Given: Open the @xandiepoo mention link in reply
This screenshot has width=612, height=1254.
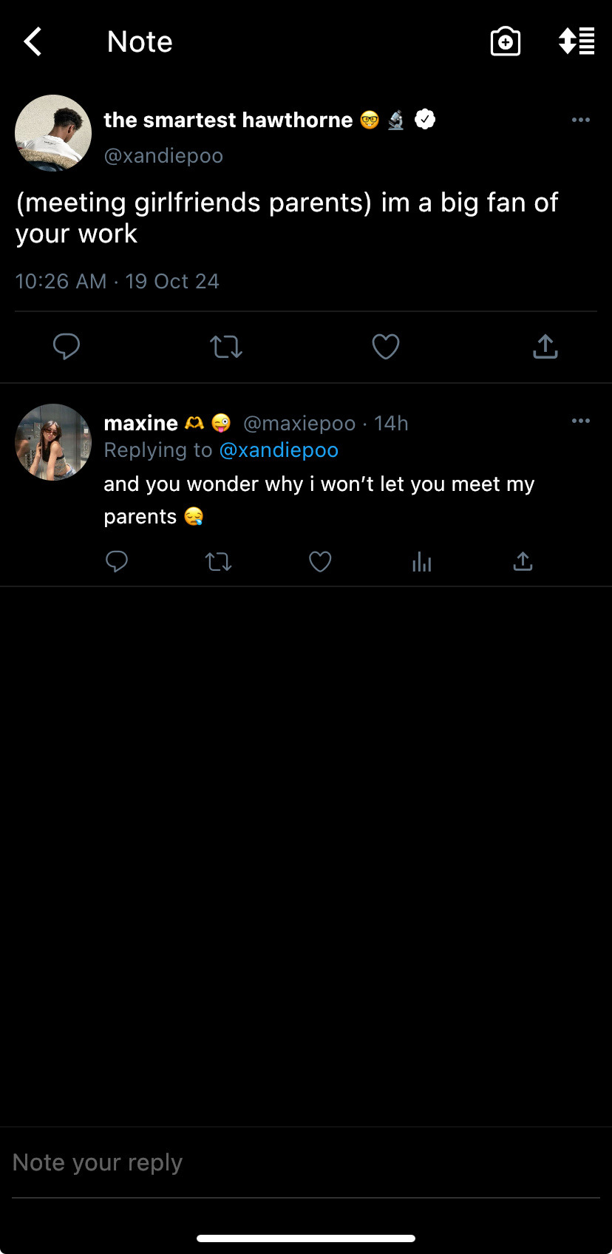Looking at the screenshot, I should click(279, 450).
